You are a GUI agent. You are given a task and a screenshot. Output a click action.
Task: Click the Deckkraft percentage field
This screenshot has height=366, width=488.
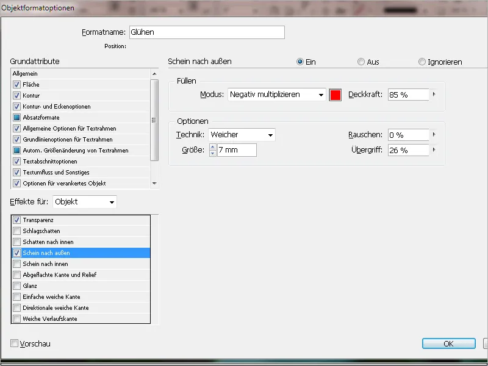[x=408, y=95]
